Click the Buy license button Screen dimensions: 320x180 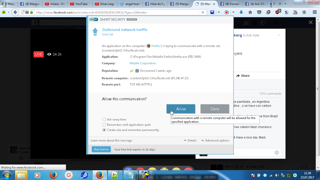(101, 149)
